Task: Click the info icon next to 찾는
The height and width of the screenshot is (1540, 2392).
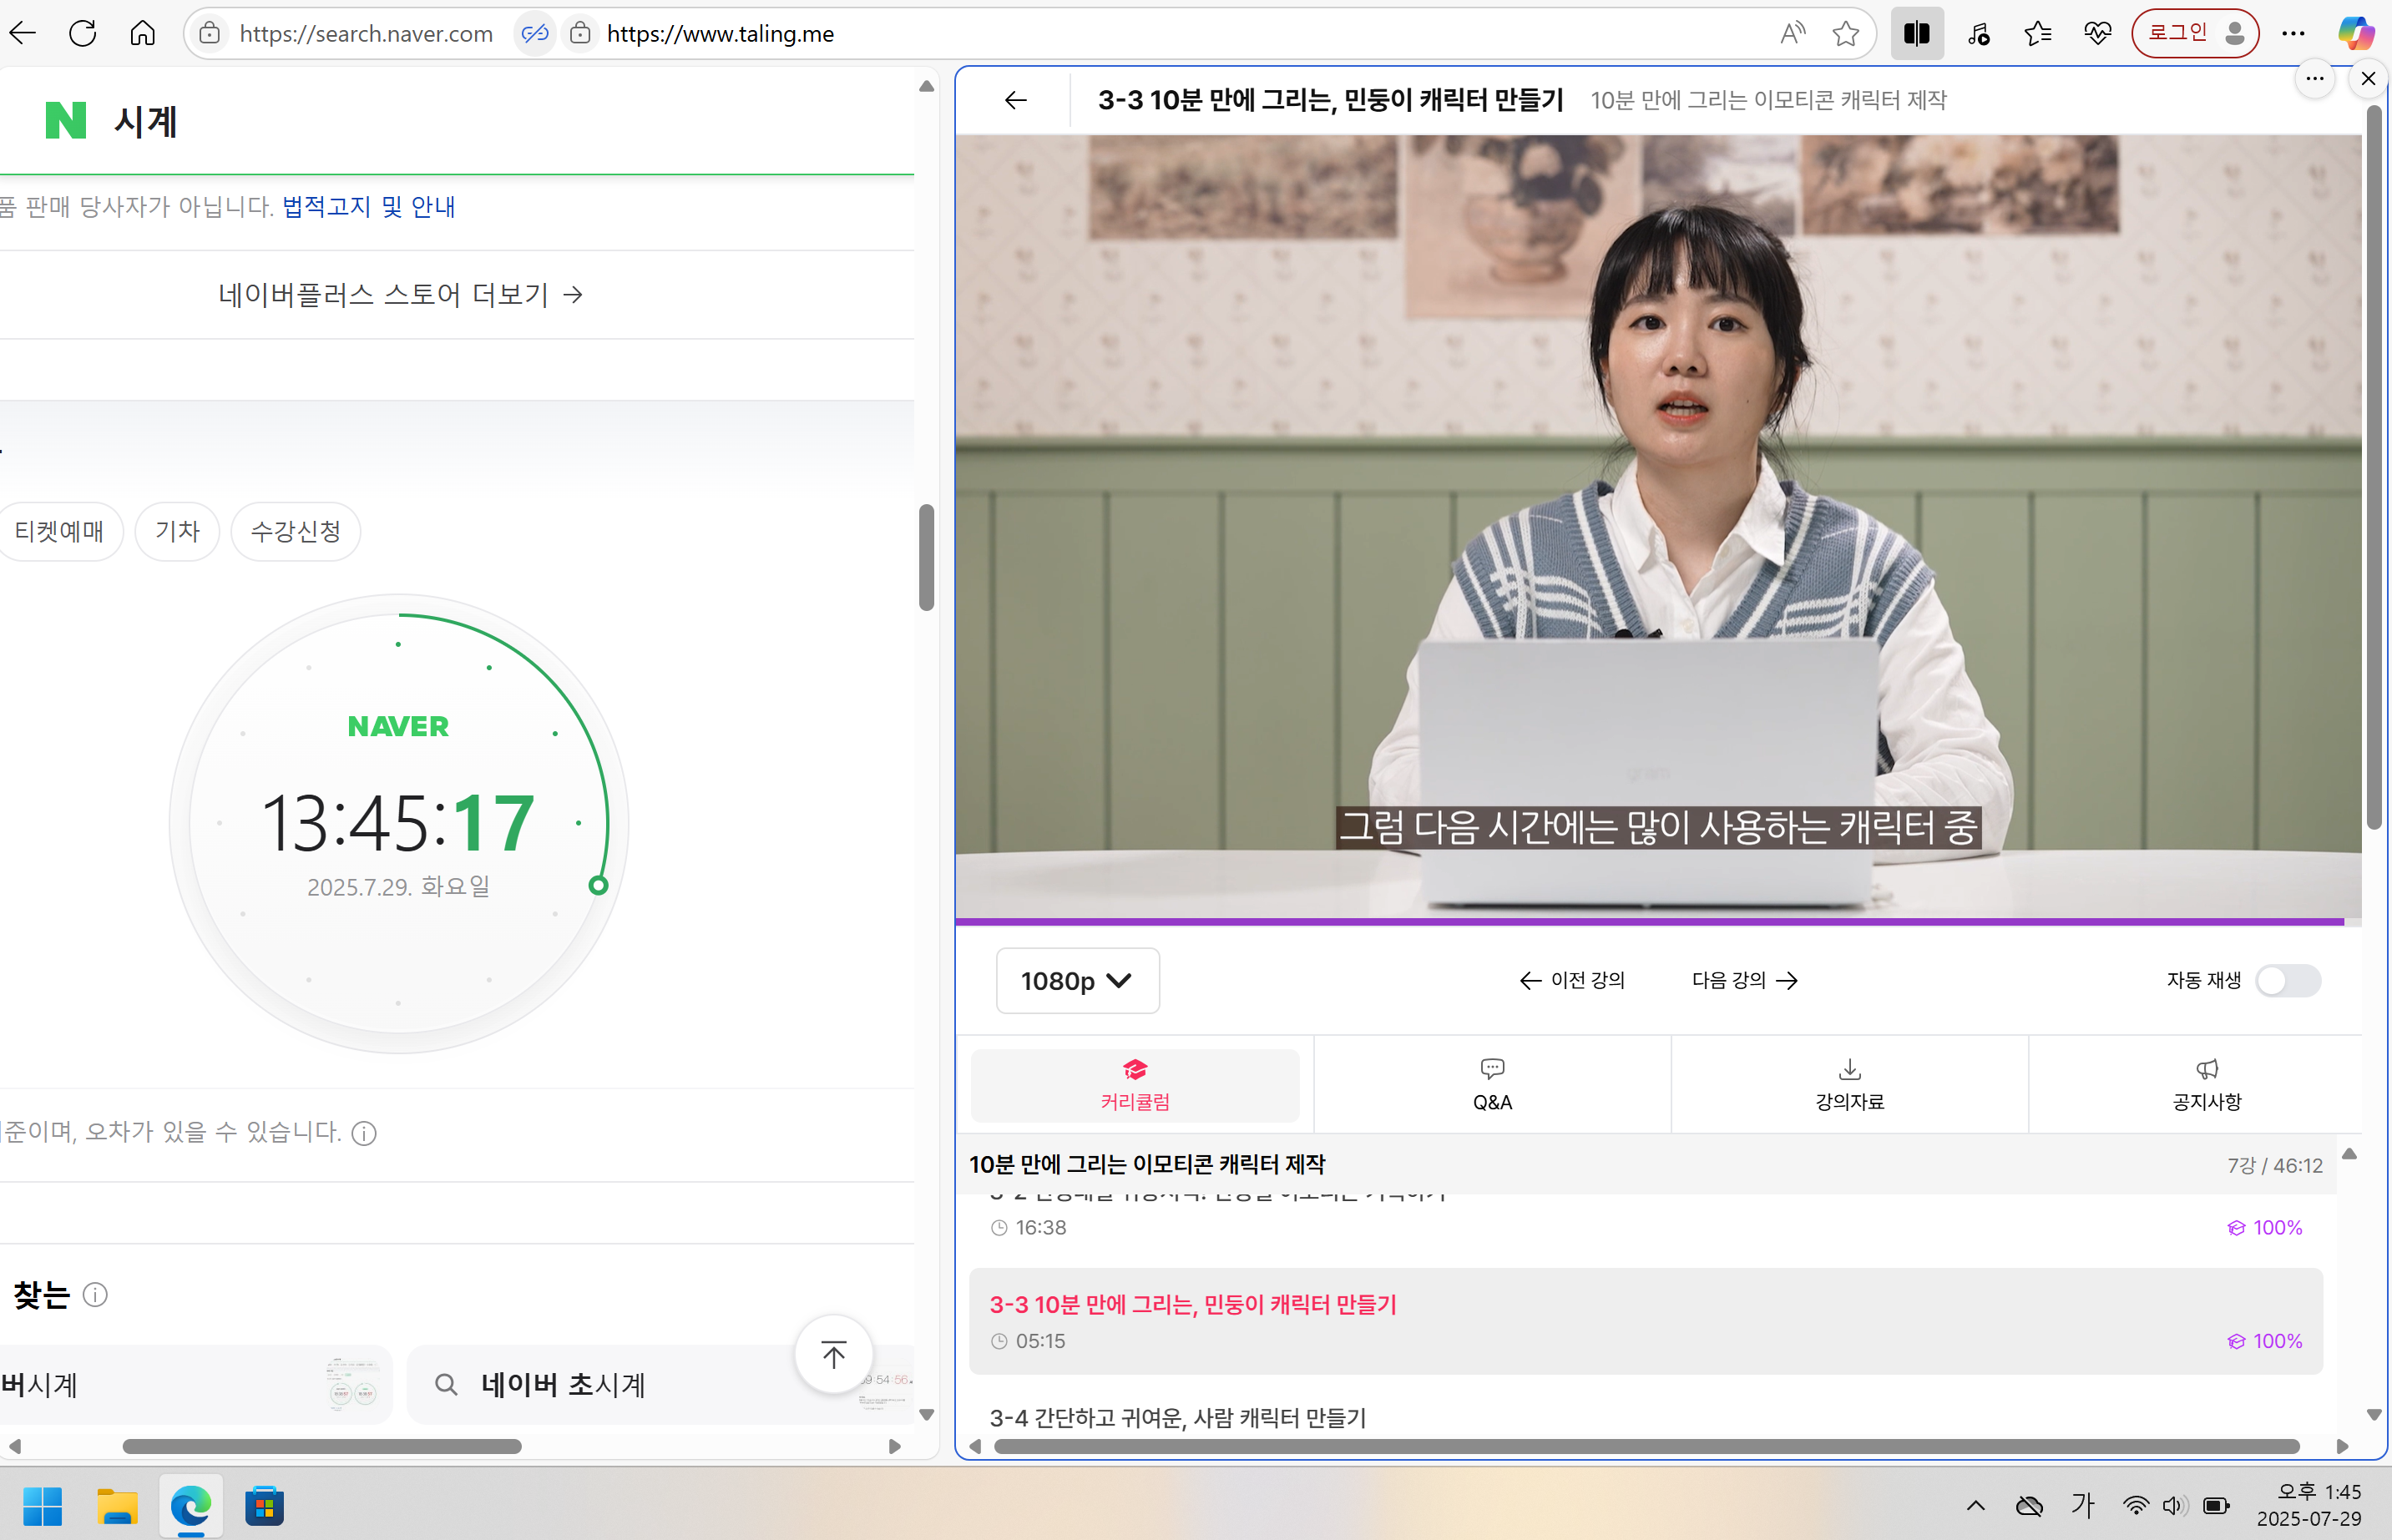Action: (x=95, y=1295)
